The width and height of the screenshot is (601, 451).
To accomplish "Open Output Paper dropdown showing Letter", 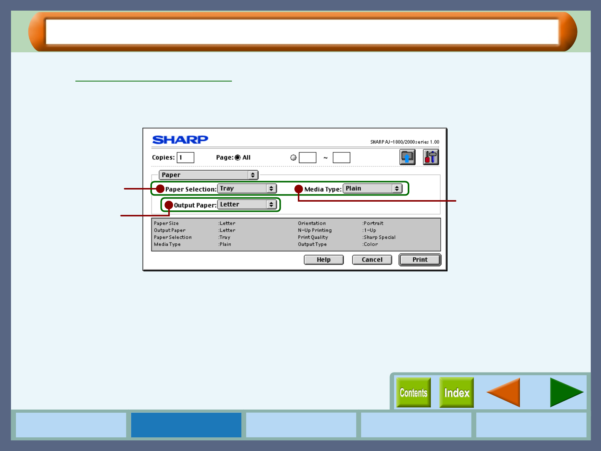I will pos(247,205).
